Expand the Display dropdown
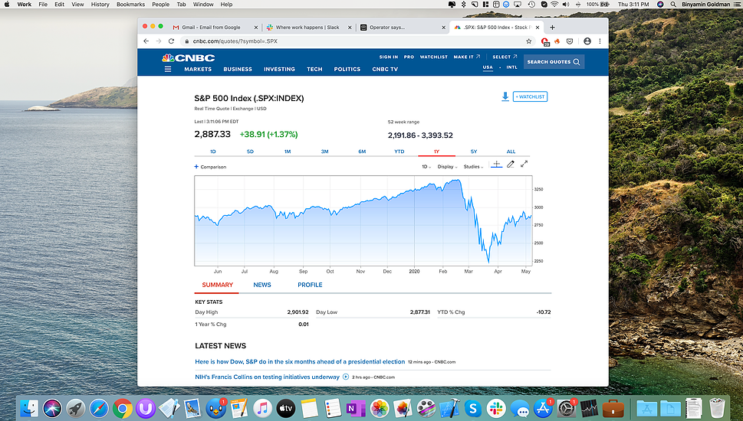The height and width of the screenshot is (421, 743). 447,167
